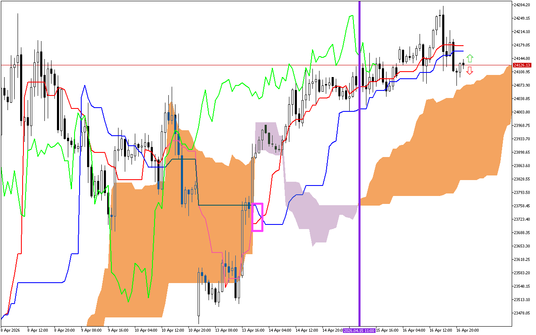The image size is (536, 335).
Task: Click the red 24126.13 current price label
Action: 522,65
